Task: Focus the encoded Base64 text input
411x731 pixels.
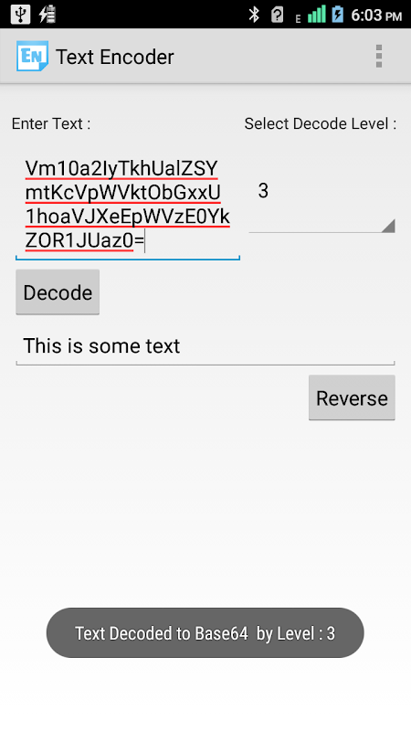Action: [128, 205]
